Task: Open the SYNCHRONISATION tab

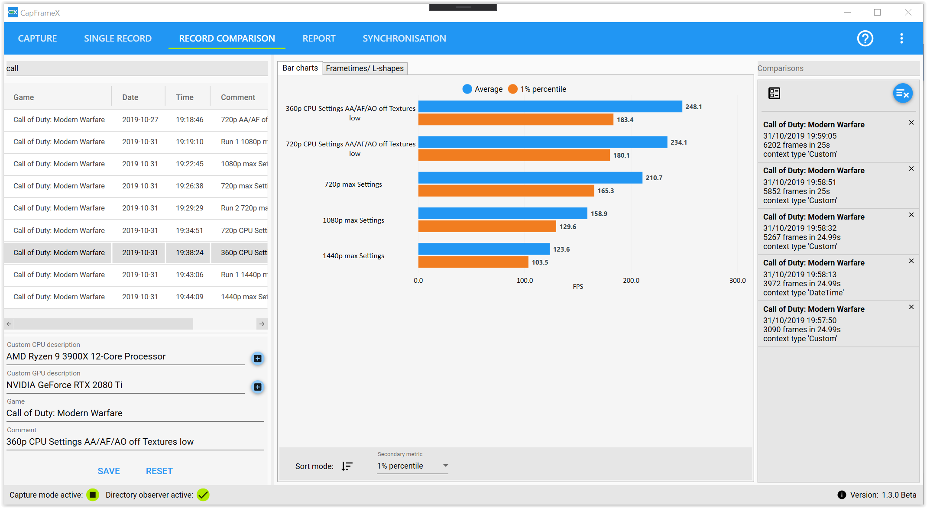Action: point(404,39)
